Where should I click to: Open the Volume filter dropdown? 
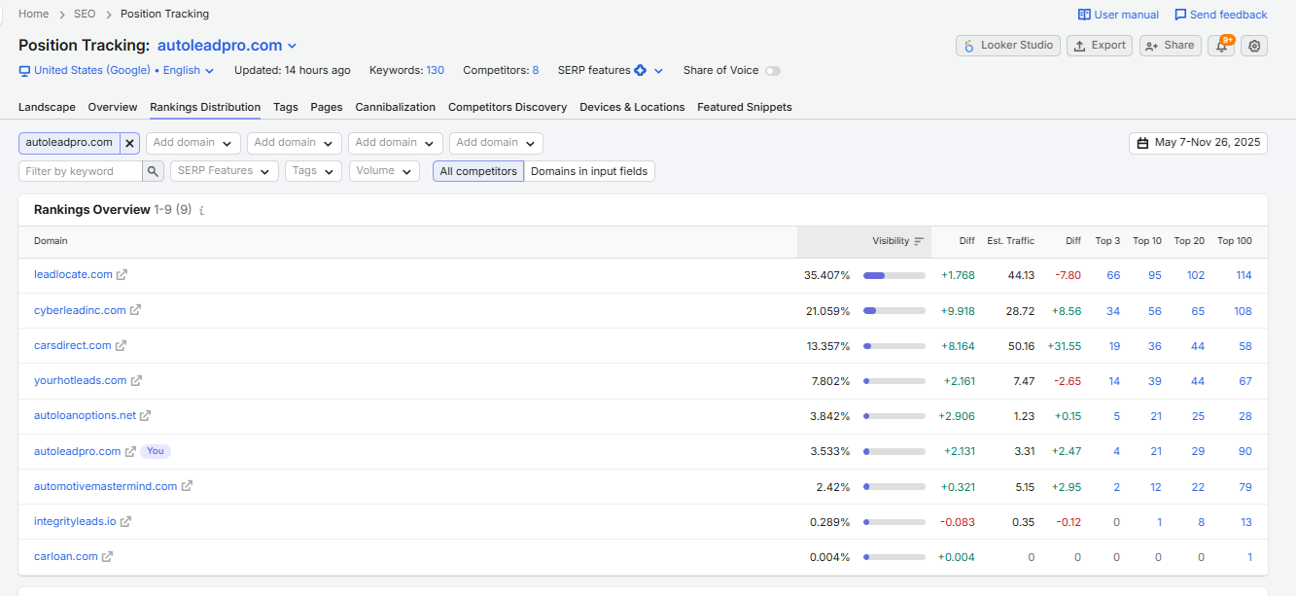(384, 171)
